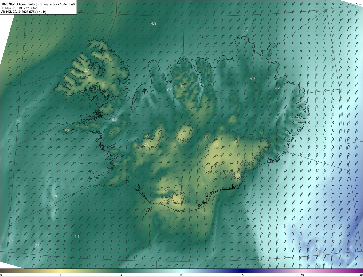Click the valid time 'VT: Mið. 22.10.2025 07Z'
Image resolution: width=363 pixels, height=277 pixels.
tap(17, 12)
